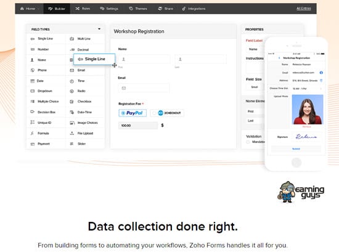Image resolution: width=339 pixels, height=252 pixels.
Task: Open the Integrations tab
Action: [194, 9]
